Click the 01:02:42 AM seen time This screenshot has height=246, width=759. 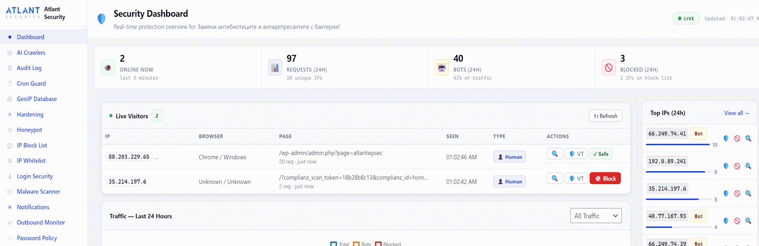461,182
